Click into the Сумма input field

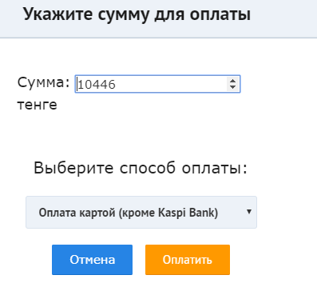tap(157, 84)
